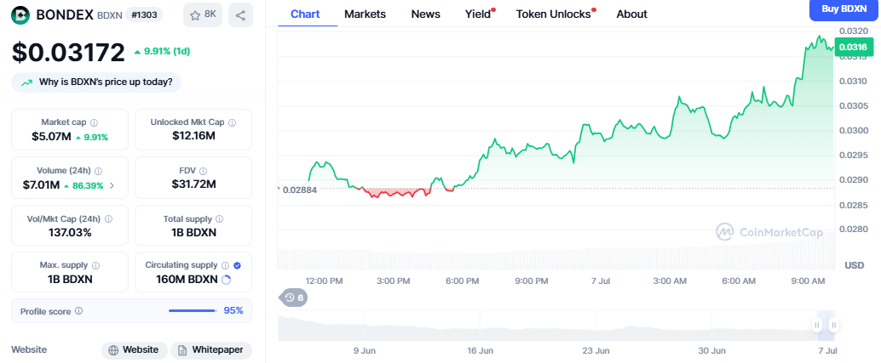
Task: Open the Yield tab
Action: tap(479, 14)
